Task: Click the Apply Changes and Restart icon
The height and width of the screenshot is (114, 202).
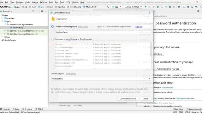Action: tap(150, 7)
